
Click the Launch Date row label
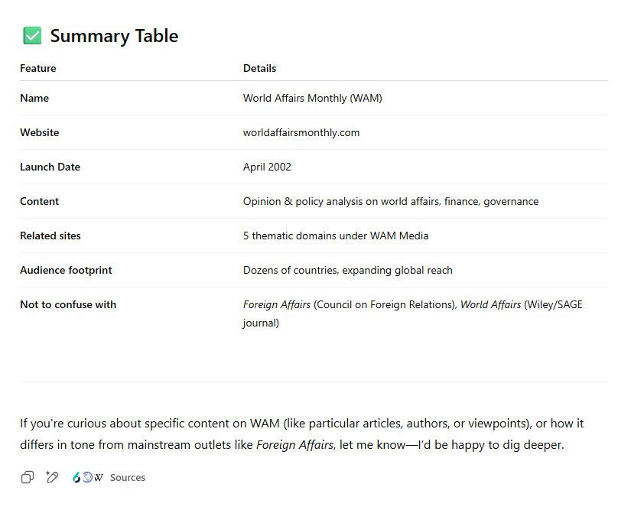click(x=50, y=167)
